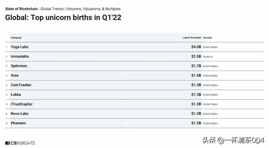Screen dimensions: 269x148
Task: Click the Company column header
Action: (16, 38)
